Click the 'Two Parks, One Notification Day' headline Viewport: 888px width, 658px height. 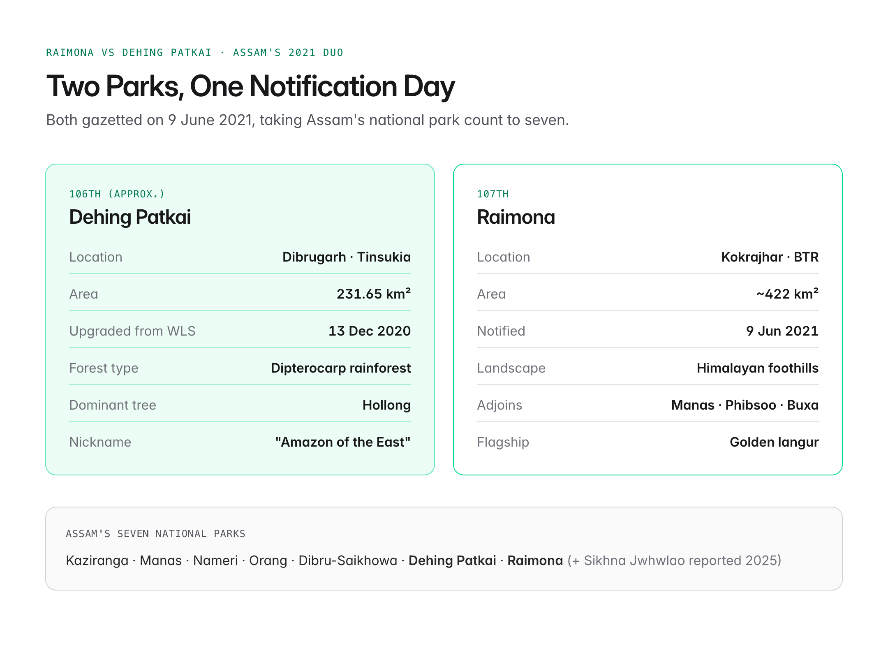250,87
